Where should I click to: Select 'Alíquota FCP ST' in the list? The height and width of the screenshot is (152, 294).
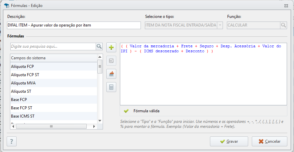click(54, 75)
